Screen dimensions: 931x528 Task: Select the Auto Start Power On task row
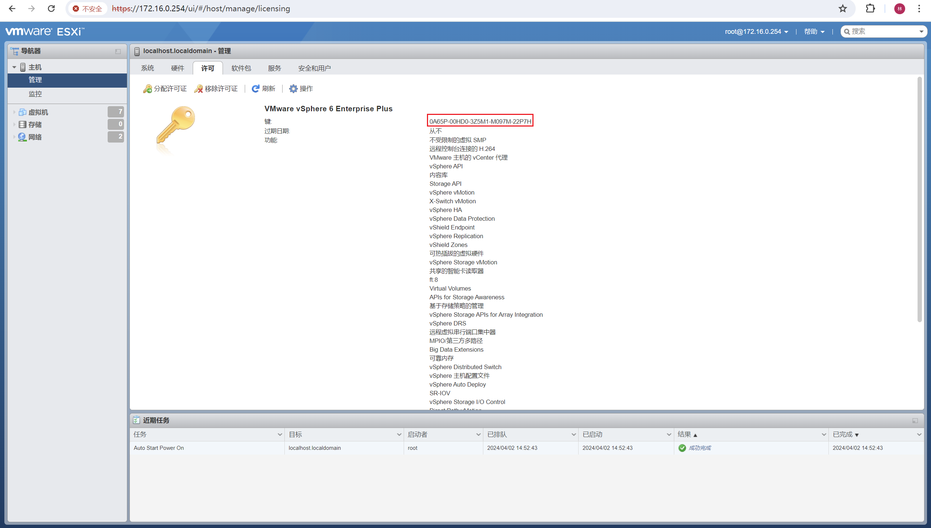click(527, 448)
